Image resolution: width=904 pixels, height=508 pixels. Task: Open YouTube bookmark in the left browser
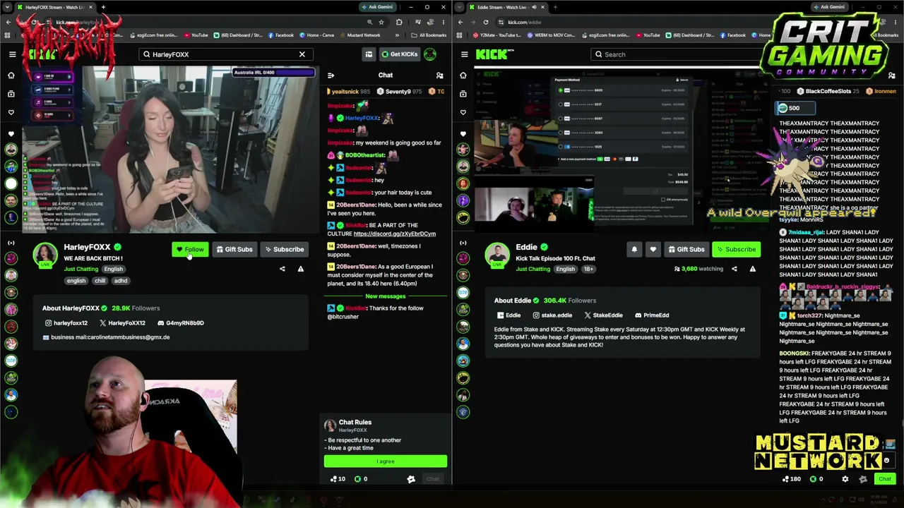(x=196, y=35)
